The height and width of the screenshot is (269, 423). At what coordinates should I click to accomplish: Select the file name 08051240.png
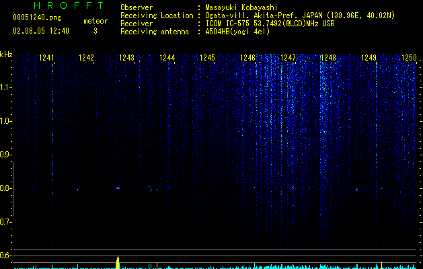(37, 18)
